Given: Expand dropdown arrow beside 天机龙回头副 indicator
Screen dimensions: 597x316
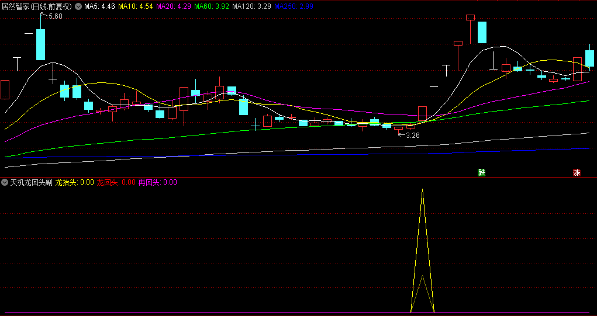Looking at the screenshot, I should [x=5, y=182].
